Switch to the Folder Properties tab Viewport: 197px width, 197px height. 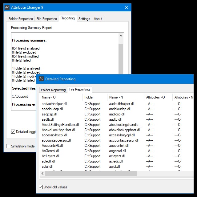pos(21,19)
